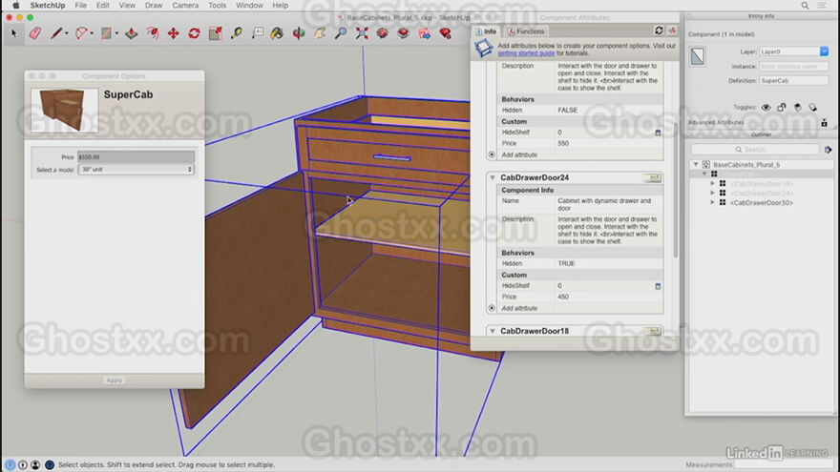Click the material swatch in Entity Info
The height and width of the screenshot is (472, 840).
[698, 56]
